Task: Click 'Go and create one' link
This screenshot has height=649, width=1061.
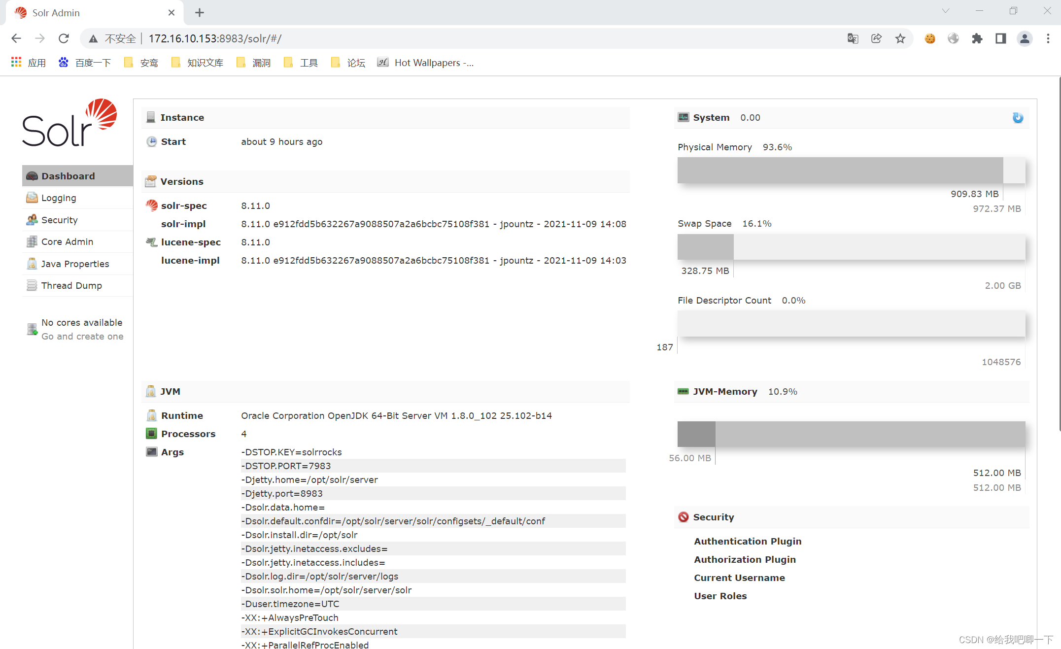Action: tap(82, 337)
